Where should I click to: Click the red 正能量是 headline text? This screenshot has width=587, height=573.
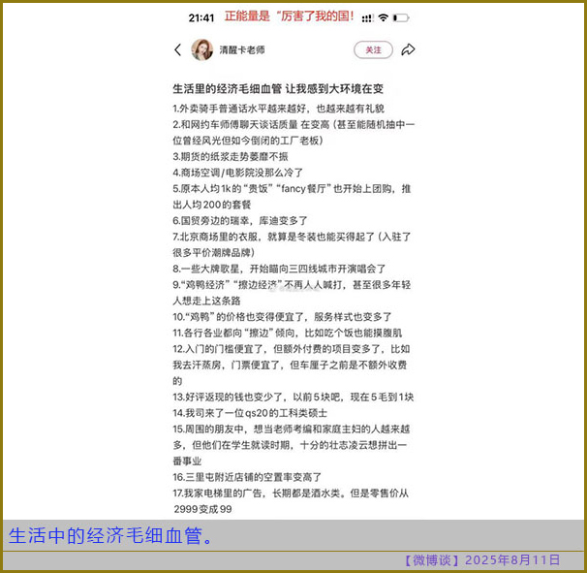(289, 16)
